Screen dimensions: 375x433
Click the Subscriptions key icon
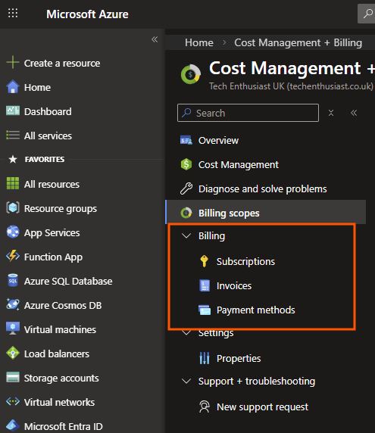coord(205,261)
